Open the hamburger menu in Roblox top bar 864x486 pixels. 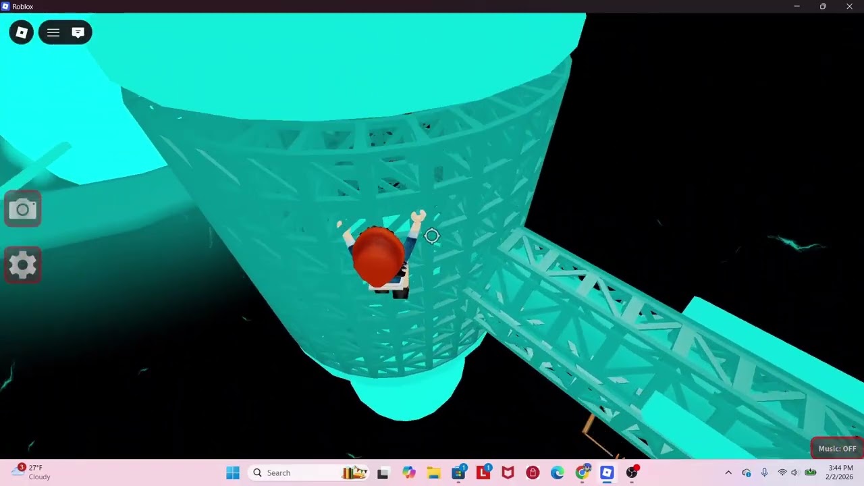pyautogui.click(x=53, y=32)
